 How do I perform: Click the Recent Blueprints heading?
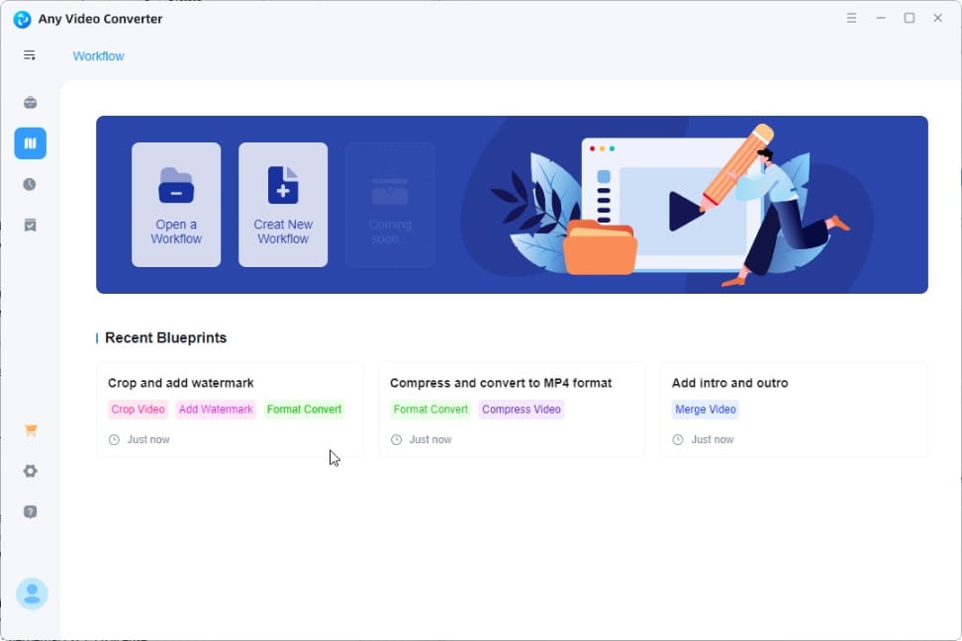pyautogui.click(x=165, y=338)
